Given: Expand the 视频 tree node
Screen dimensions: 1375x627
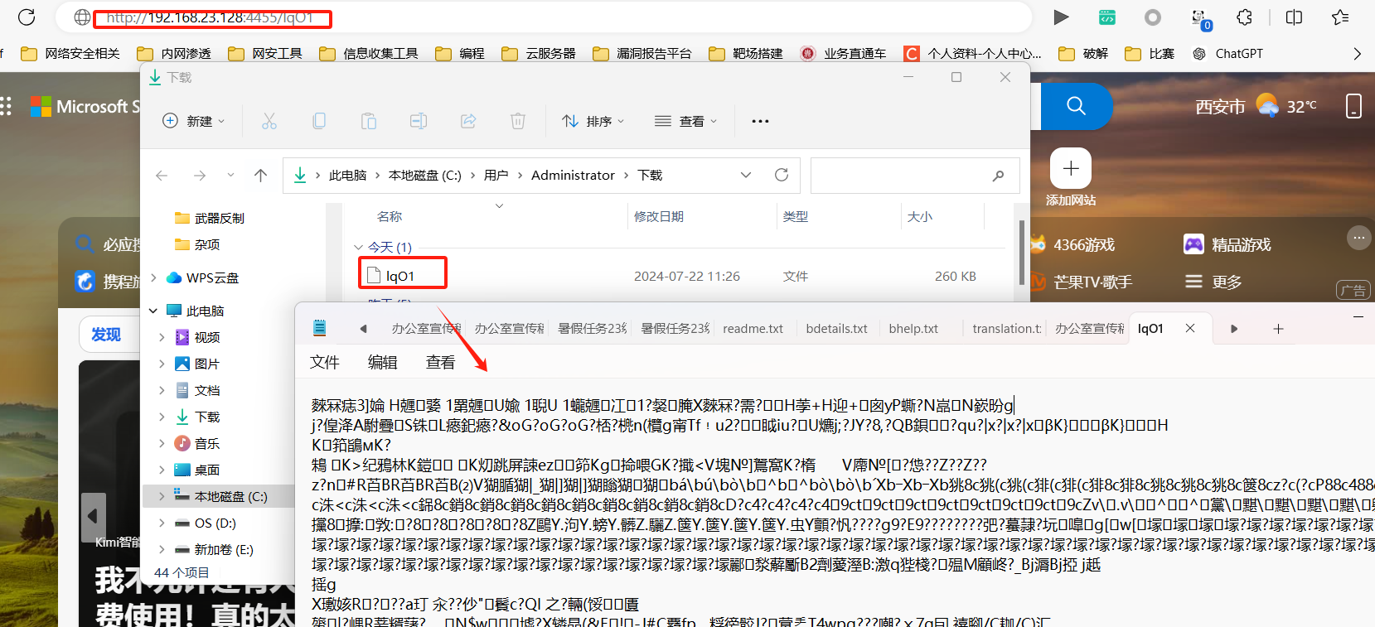Looking at the screenshot, I should 162,337.
